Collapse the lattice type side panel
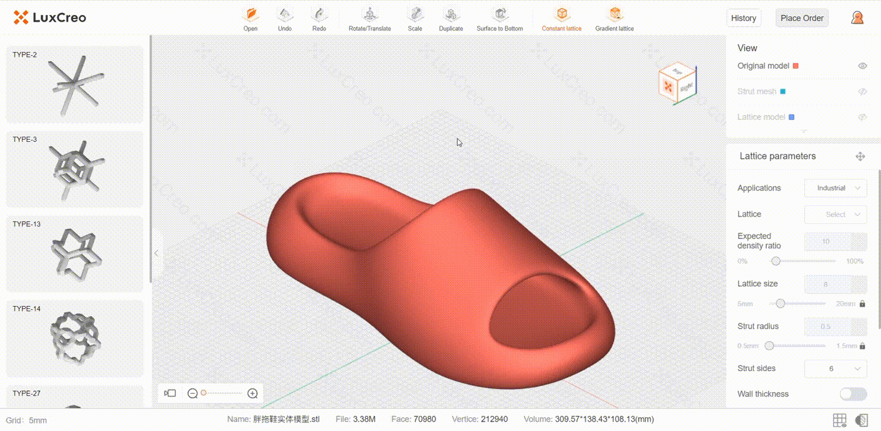This screenshot has height=431, width=881. 156,253
